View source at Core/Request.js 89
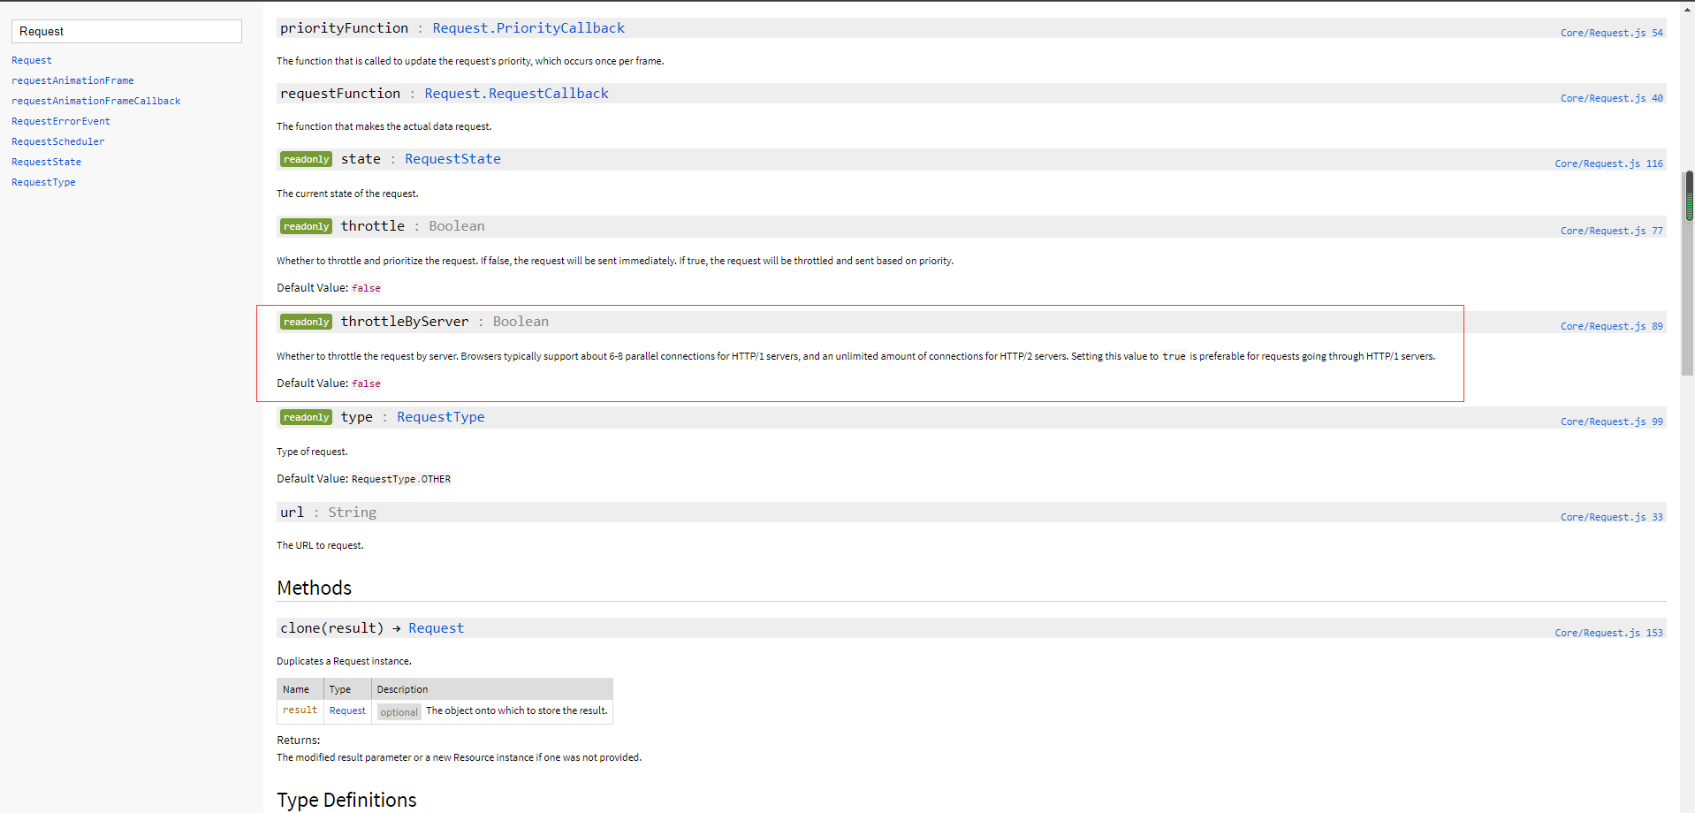This screenshot has width=1695, height=813. [1611, 327]
